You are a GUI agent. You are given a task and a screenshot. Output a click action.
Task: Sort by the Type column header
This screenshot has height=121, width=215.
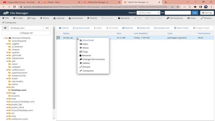tap(170, 33)
